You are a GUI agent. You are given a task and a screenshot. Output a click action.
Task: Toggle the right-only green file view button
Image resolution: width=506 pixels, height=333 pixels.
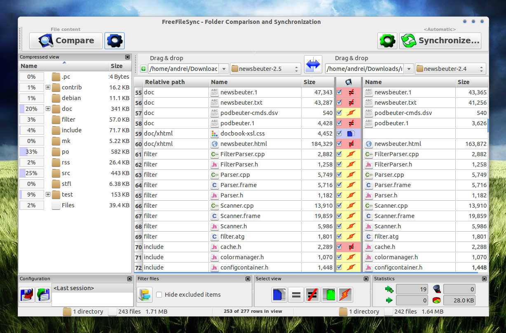click(x=329, y=295)
